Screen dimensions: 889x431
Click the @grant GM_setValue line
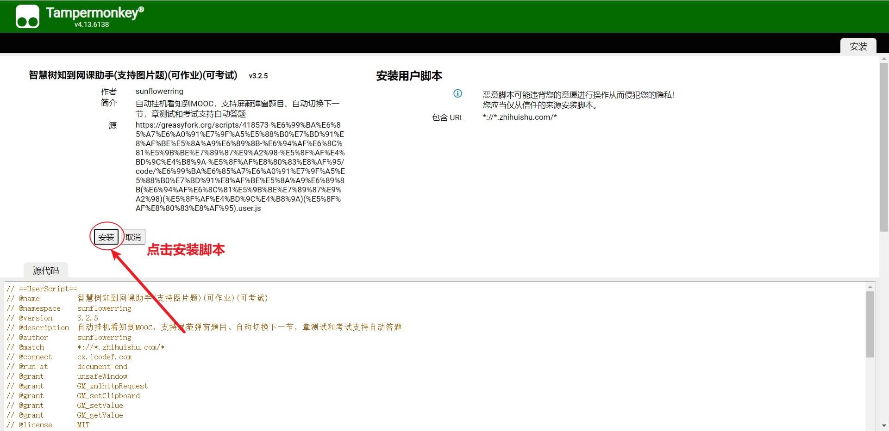click(65, 405)
